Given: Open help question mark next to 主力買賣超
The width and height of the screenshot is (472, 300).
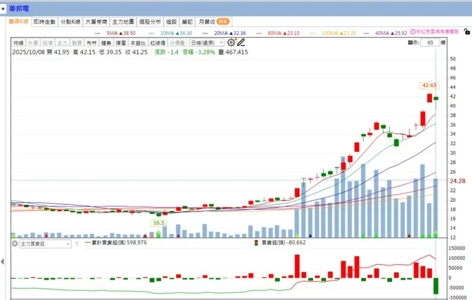Looking at the screenshot, I should (x=77, y=244).
